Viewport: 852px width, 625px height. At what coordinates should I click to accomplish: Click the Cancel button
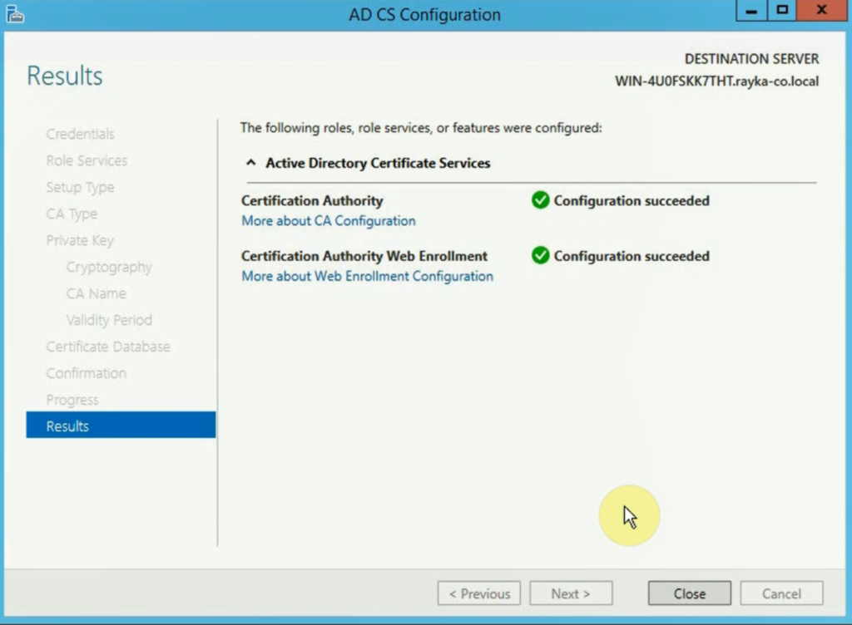pos(781,593)
